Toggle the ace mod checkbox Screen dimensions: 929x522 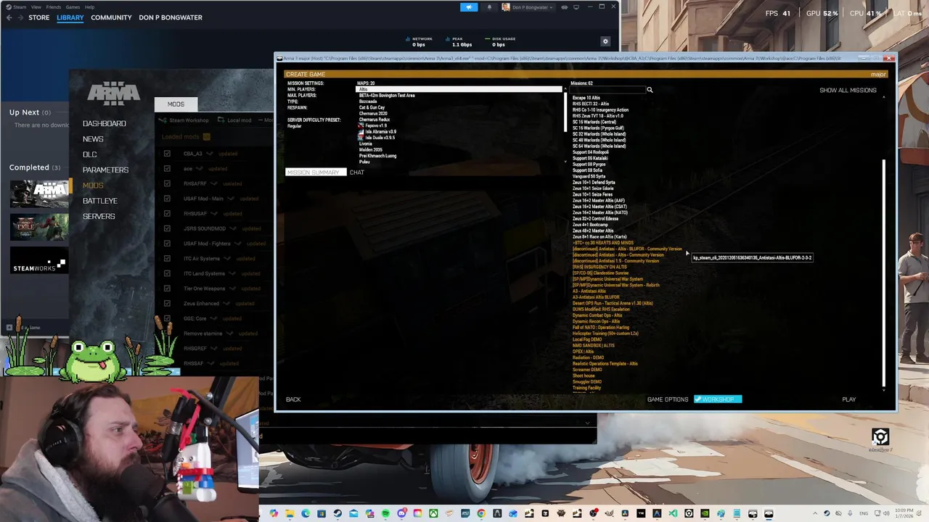click(x=167, y=168)
